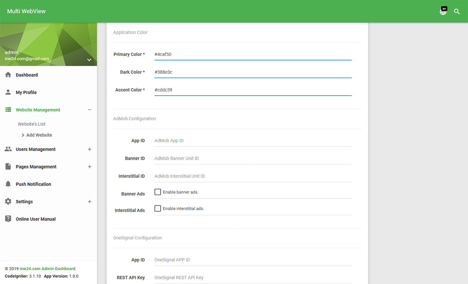The image size is (468, 284).
Task: Click the 'REST API Key' label
Action: (x=131, y=278)
